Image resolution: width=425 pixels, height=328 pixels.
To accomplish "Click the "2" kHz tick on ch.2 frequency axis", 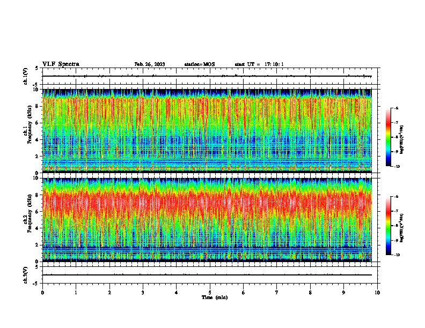I will 38,245.
